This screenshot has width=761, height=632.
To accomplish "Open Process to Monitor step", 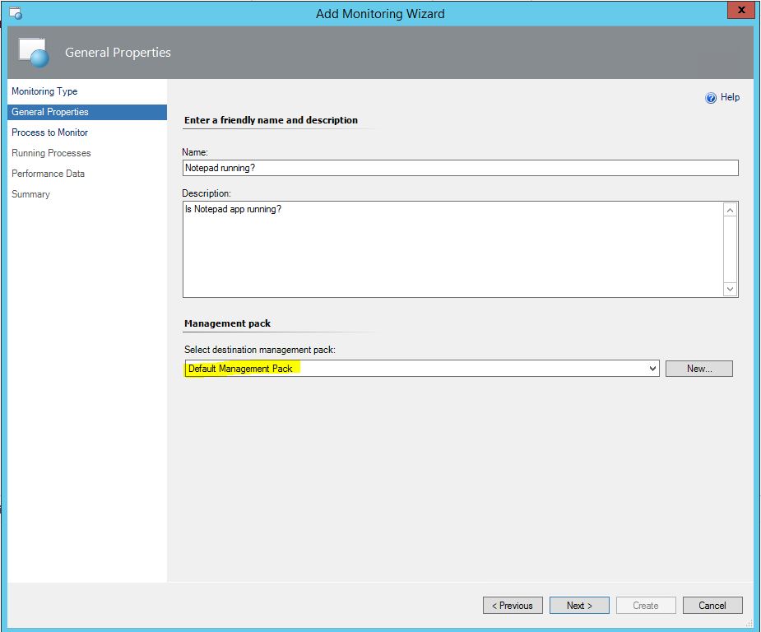I will (x=49, y=132).
